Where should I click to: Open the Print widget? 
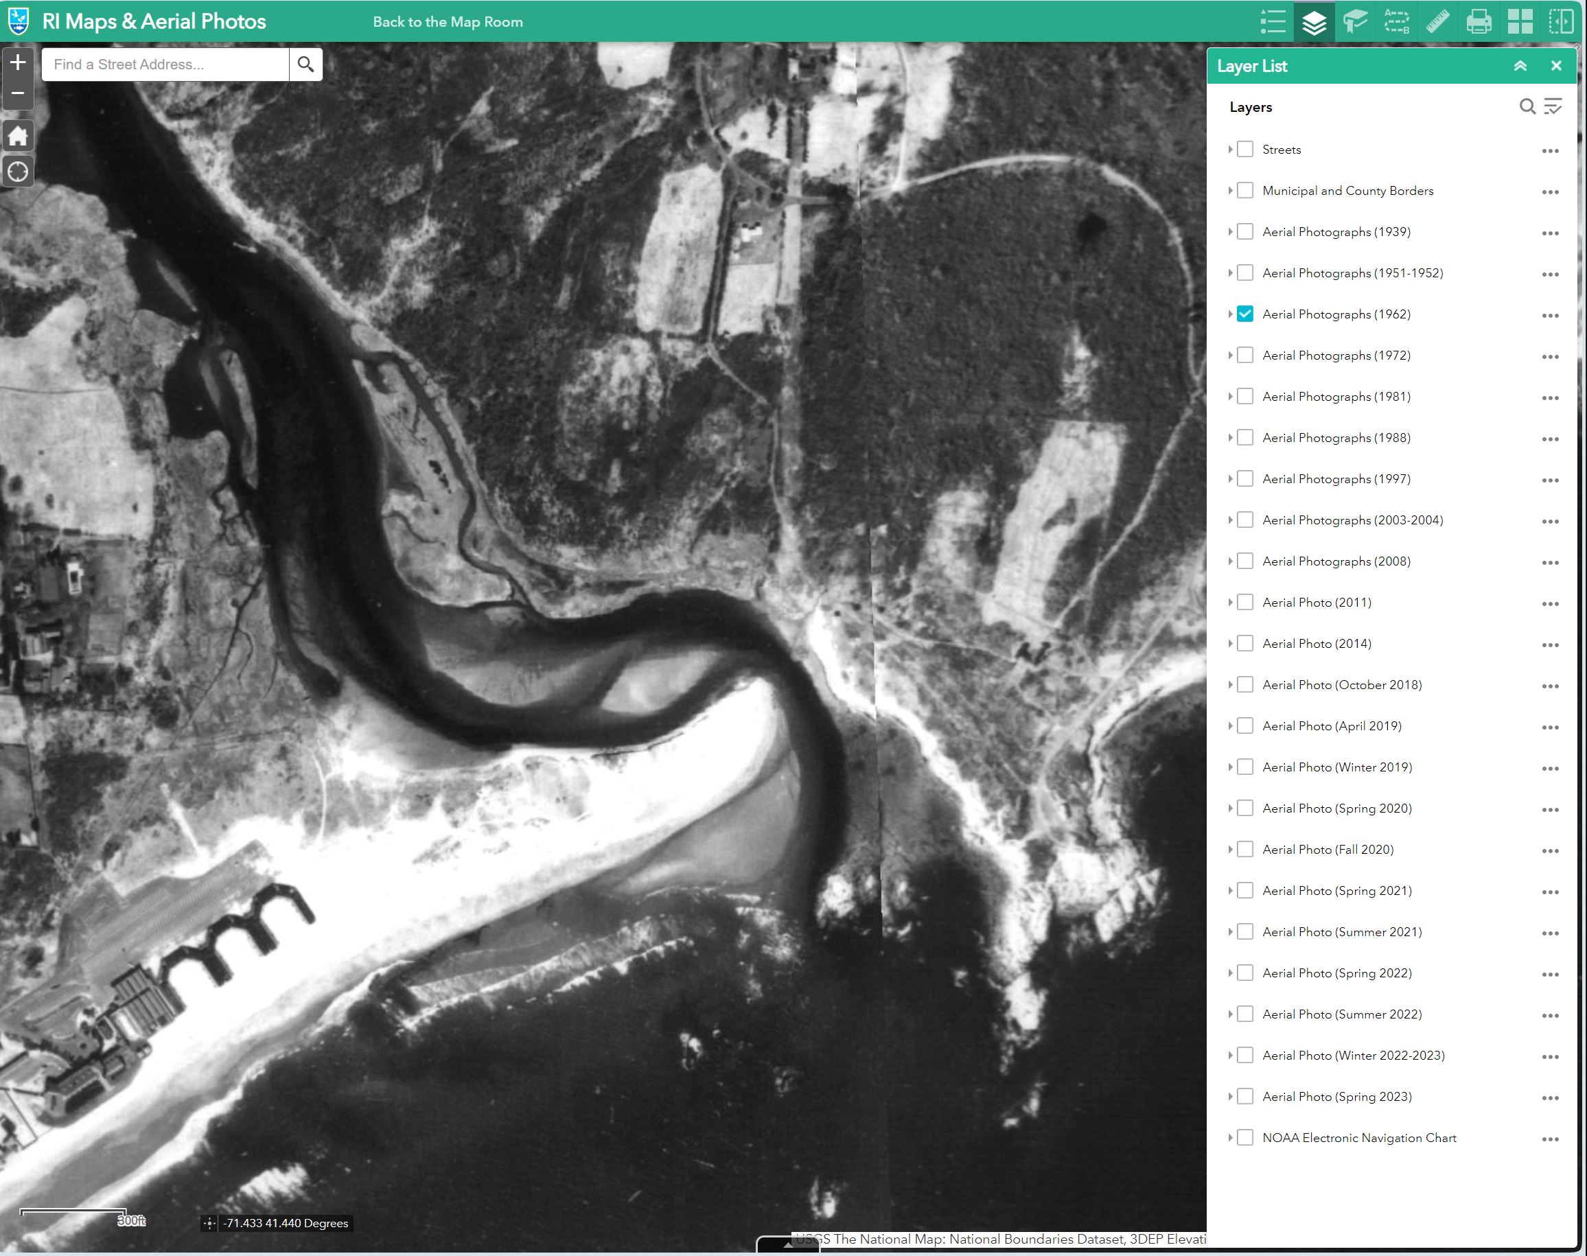click(x=1479, y=21)
